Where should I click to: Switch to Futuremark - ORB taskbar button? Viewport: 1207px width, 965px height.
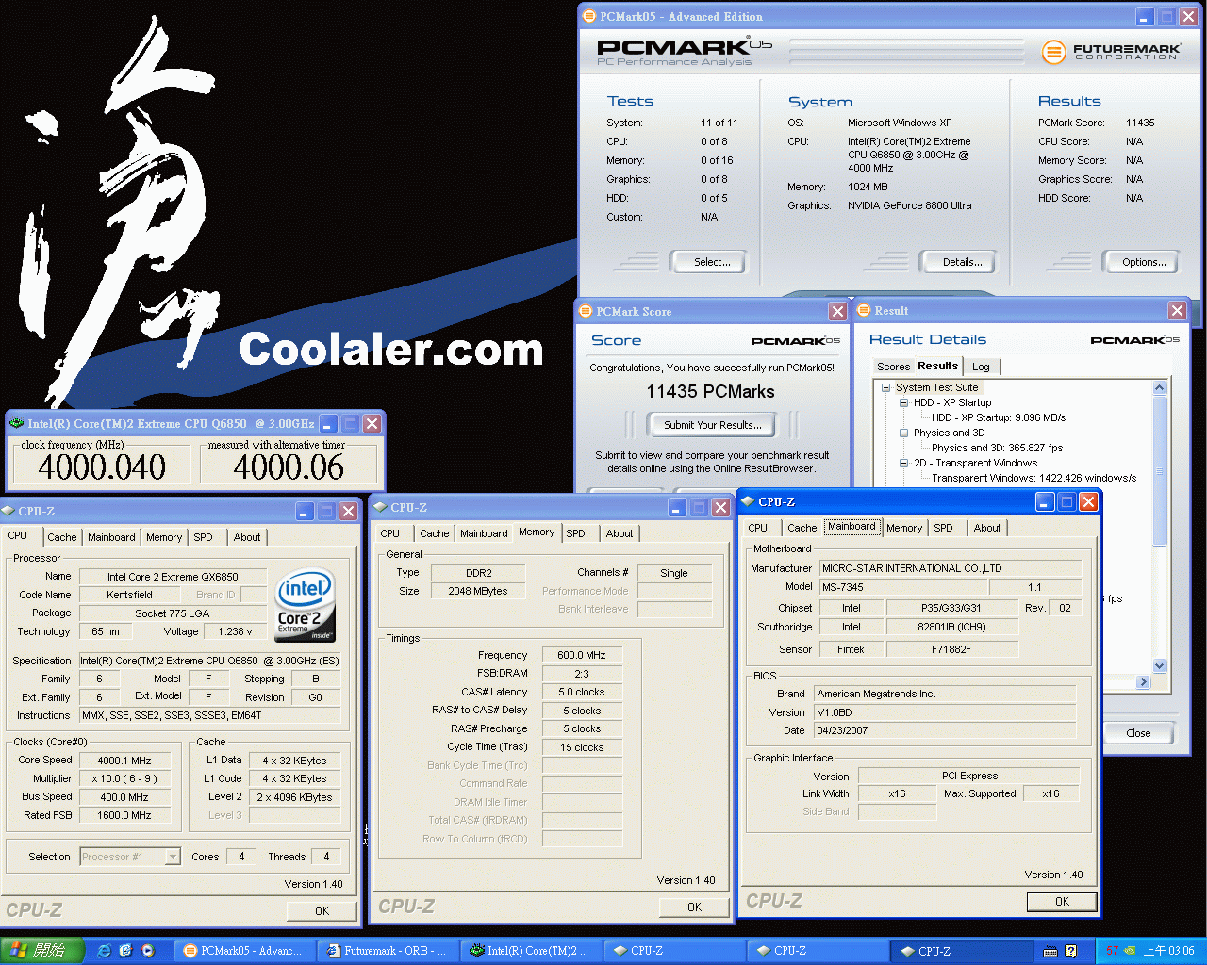(x=389, y=951)
